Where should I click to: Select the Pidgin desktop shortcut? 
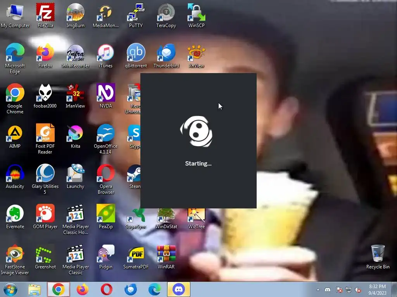tap(105, 257)
